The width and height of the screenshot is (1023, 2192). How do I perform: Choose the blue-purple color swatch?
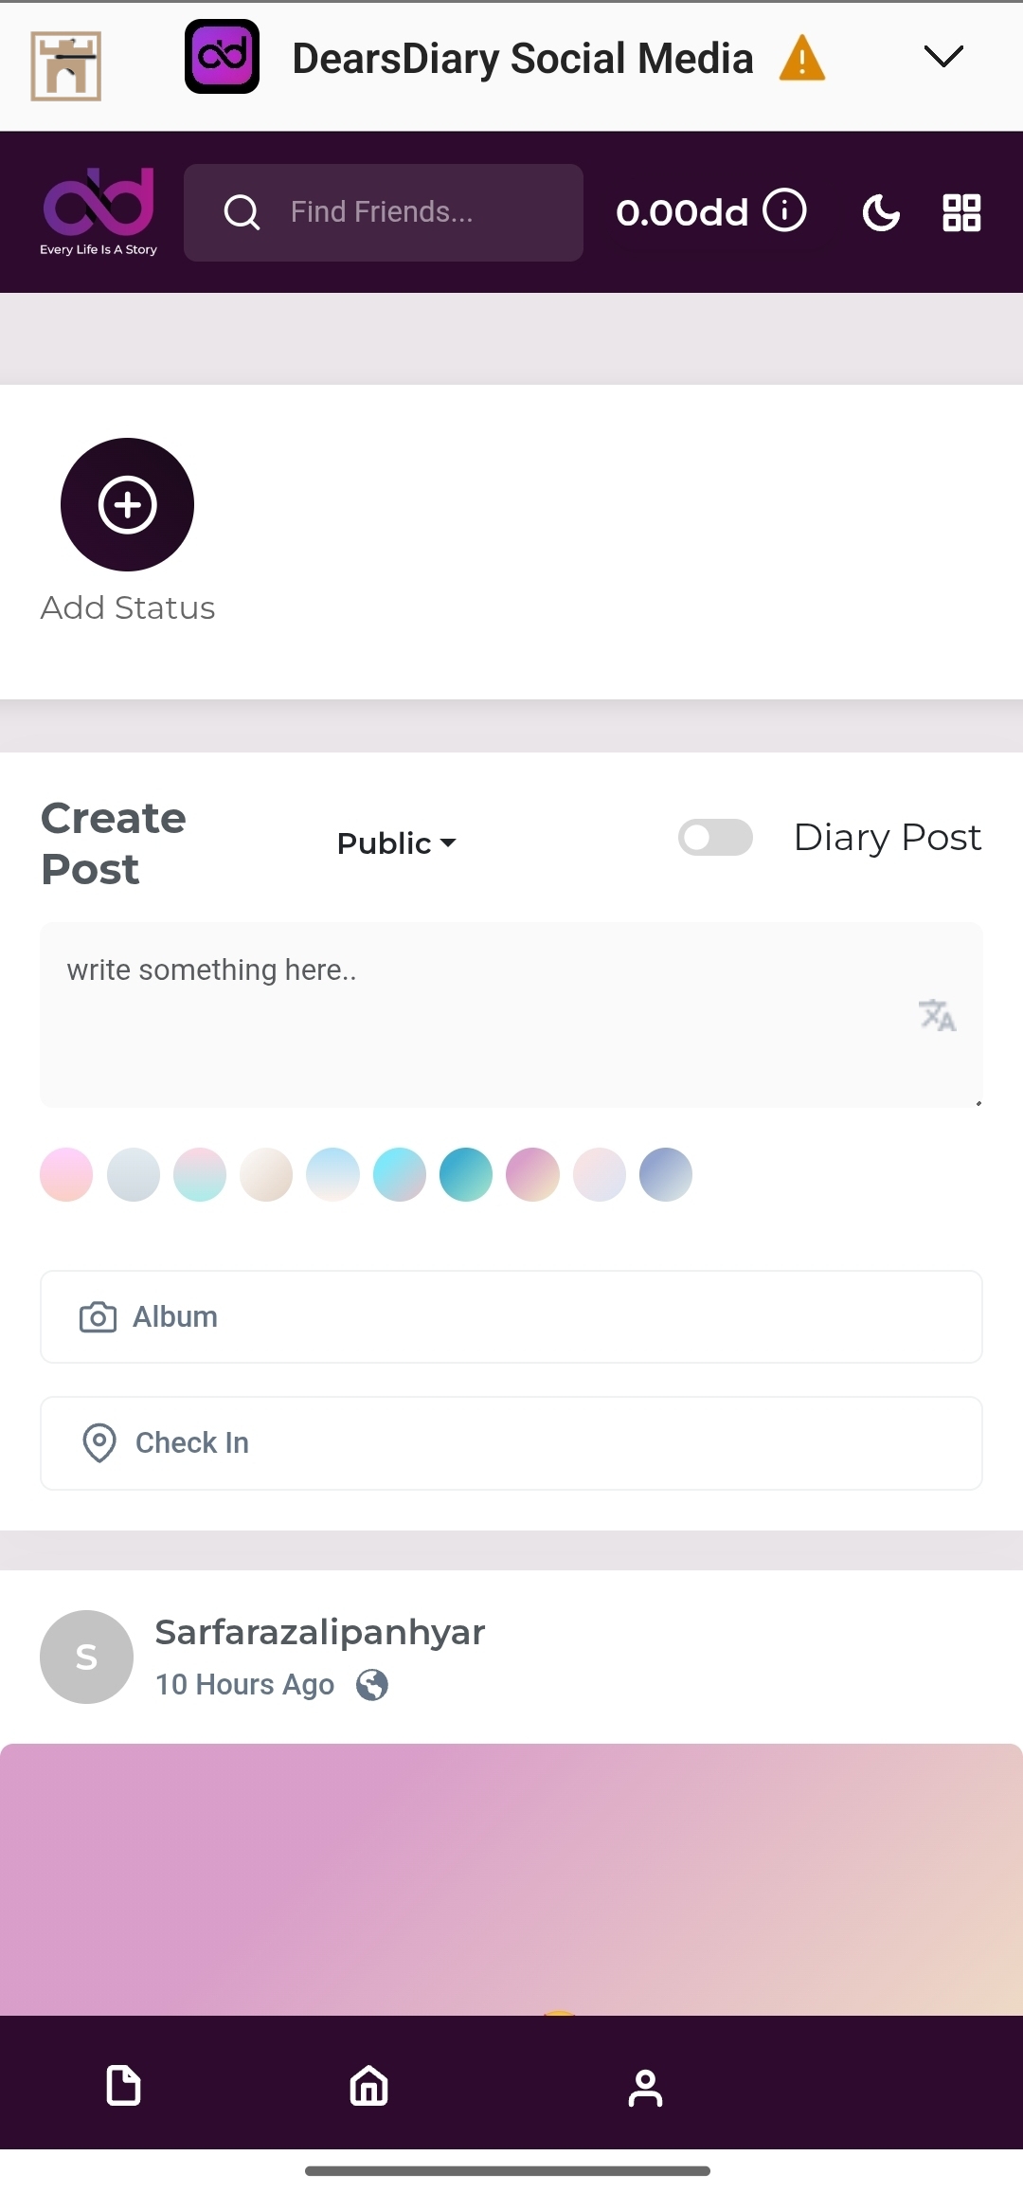pos(666,1175)
